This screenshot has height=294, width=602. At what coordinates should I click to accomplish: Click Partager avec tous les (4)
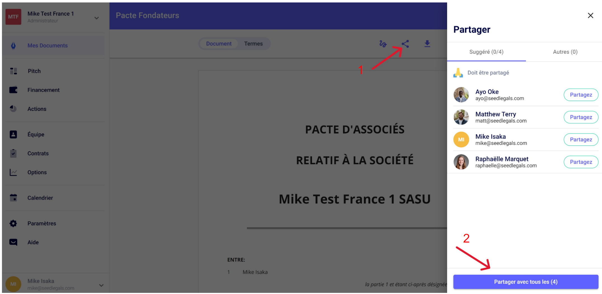525,282
